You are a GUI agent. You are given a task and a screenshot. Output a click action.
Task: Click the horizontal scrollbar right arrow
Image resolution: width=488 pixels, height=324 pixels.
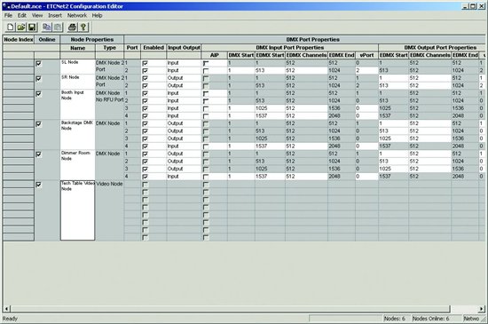tap(482, 309)
